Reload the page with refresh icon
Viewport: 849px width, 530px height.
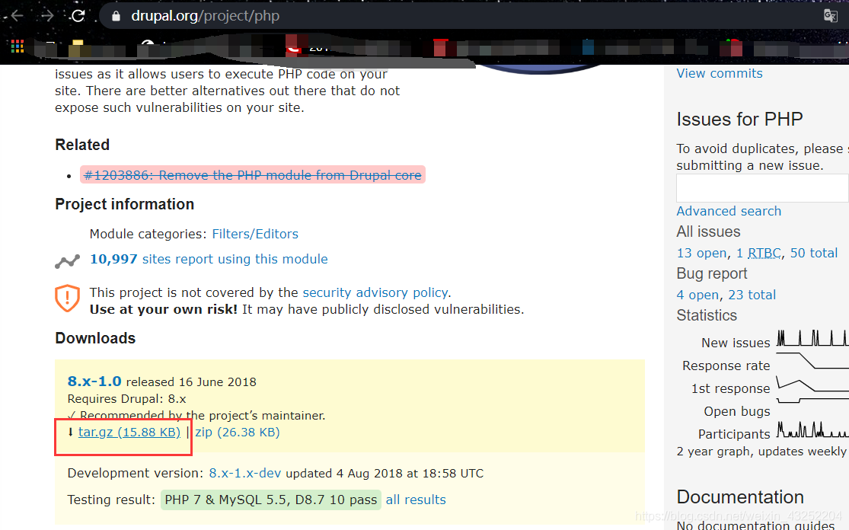[78, 16]
